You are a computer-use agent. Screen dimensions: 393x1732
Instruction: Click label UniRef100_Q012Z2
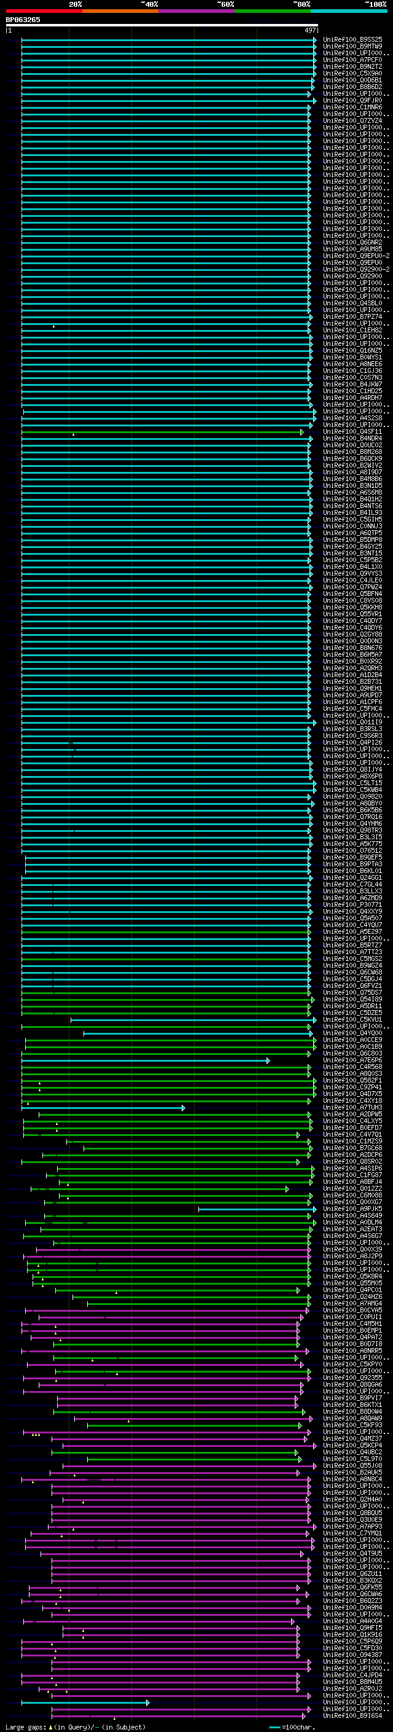click(352, 1189)
